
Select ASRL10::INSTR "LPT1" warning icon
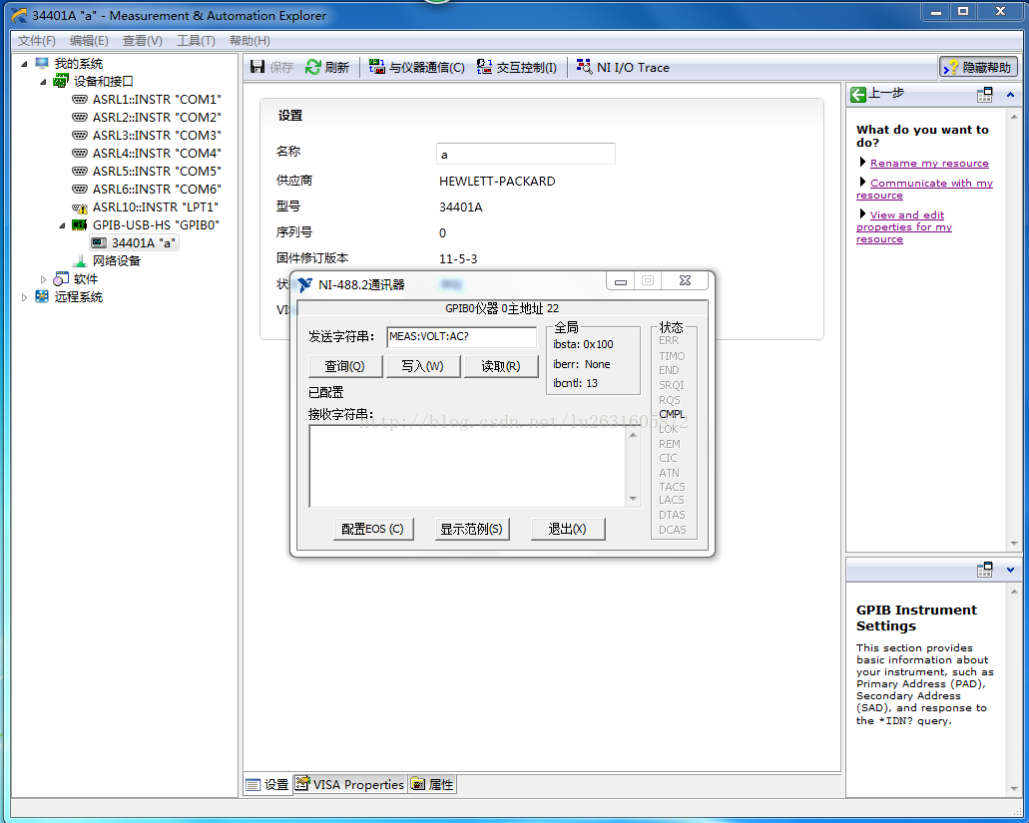pyautogui.click(x=80, y=207)
